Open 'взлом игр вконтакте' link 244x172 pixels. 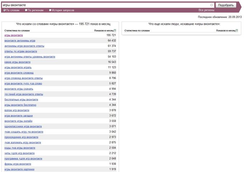coord(17,110)
